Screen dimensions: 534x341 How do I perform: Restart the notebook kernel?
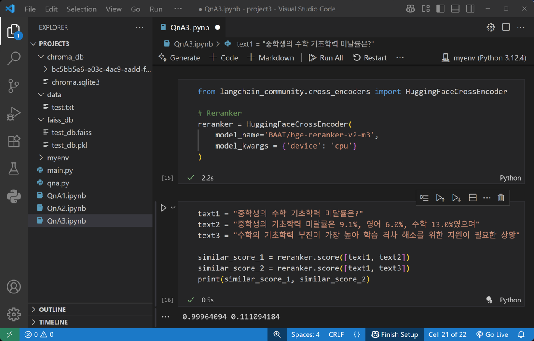pyautogui.click(x=370, y=58)
